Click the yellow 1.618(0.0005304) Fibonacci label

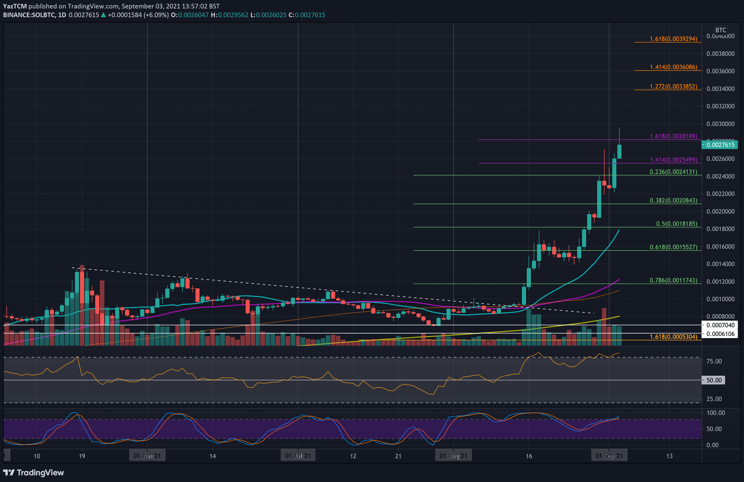[673, 337]
